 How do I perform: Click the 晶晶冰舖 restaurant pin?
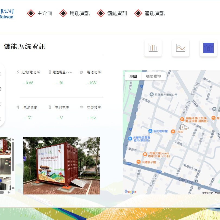coord(182,119)
